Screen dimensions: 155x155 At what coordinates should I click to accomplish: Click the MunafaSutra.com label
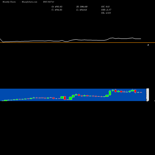click(x=29, y=2)
